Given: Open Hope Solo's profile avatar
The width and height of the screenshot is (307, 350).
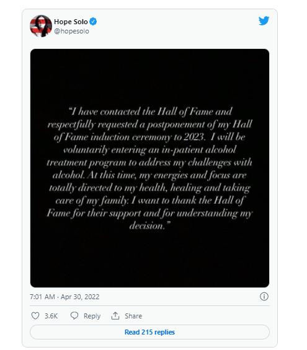Looking at the screenshot, I should point(41,26).
